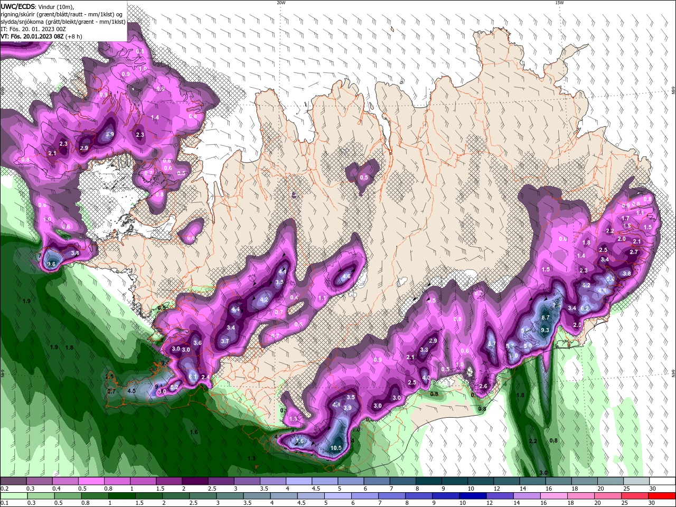Select the 5.2 value on Reykjanes peninsula
676x507 pixels.
[x=174, y=387]
